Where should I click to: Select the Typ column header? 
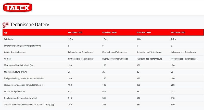click(x=6, y=32)
